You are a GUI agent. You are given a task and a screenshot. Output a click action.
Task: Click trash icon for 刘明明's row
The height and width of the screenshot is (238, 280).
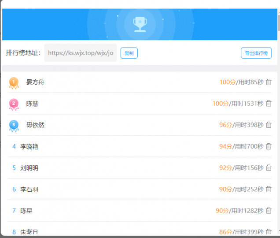point(269,168)
